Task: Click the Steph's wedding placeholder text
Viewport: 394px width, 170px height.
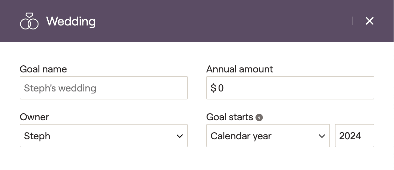Action: (60, 88)
